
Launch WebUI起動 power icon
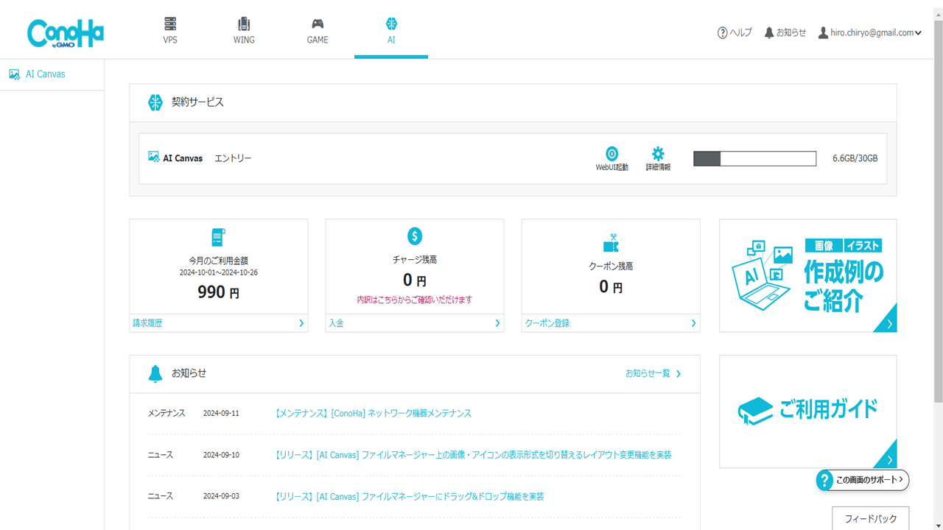(611, 154)
